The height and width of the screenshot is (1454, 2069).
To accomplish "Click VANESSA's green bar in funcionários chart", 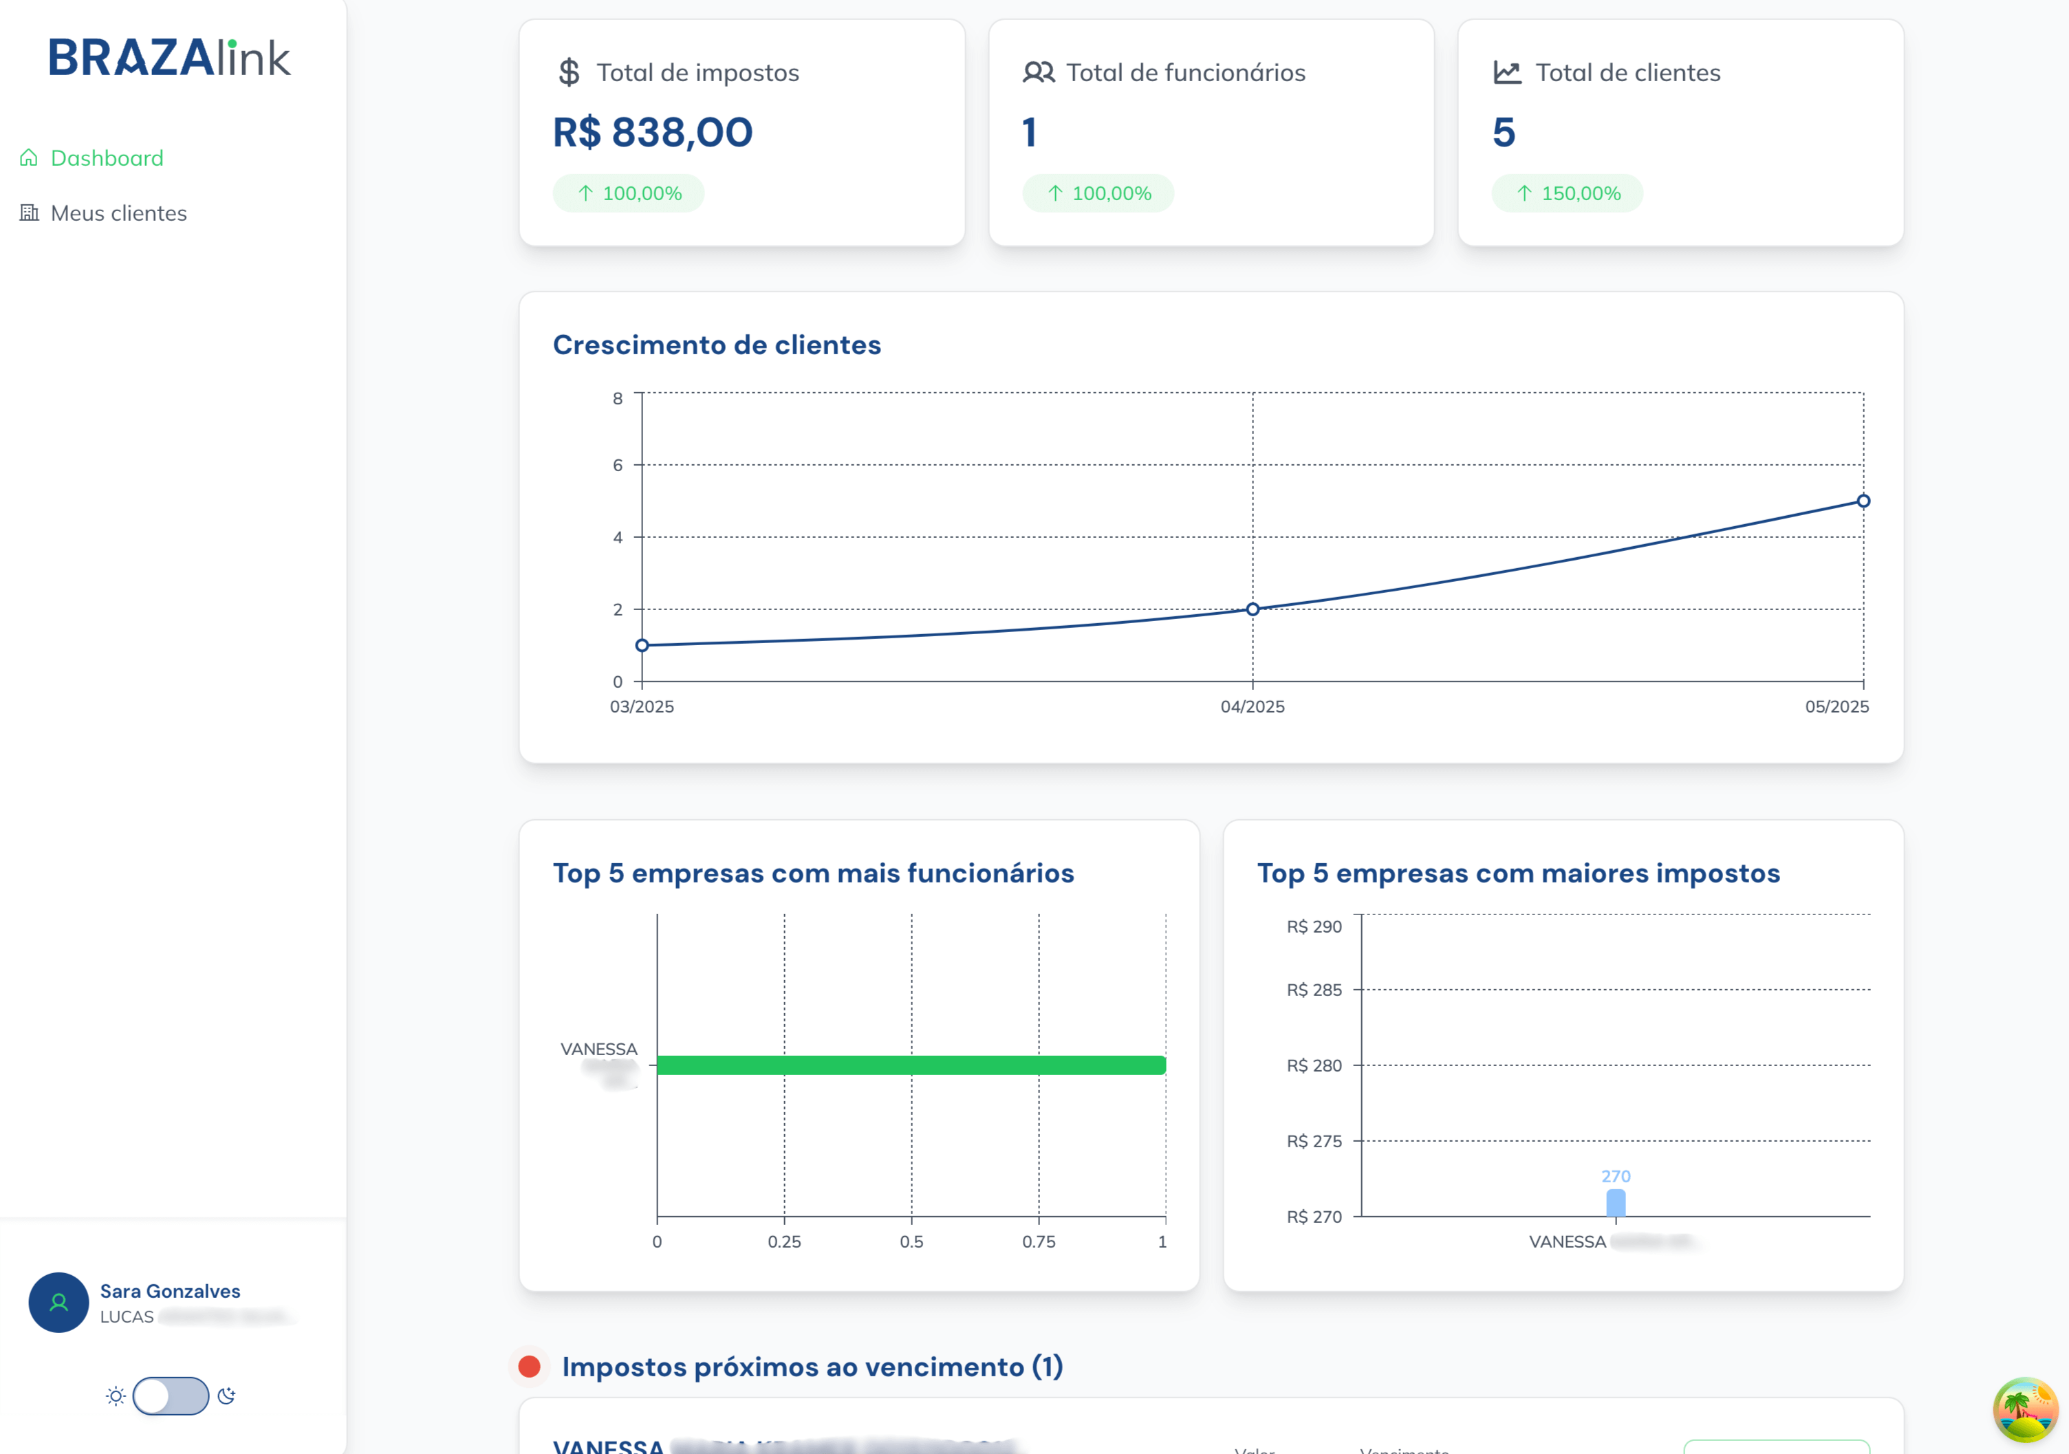I will coord(911,1064).
